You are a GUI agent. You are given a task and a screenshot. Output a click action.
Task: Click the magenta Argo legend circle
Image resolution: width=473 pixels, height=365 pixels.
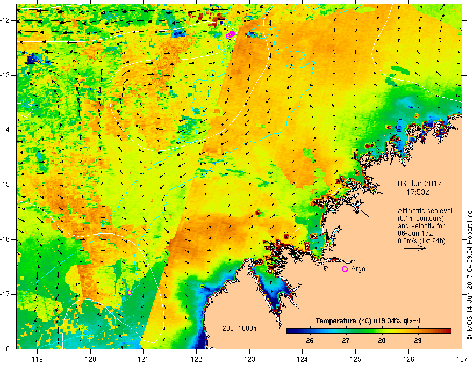[x=345, y=269]
